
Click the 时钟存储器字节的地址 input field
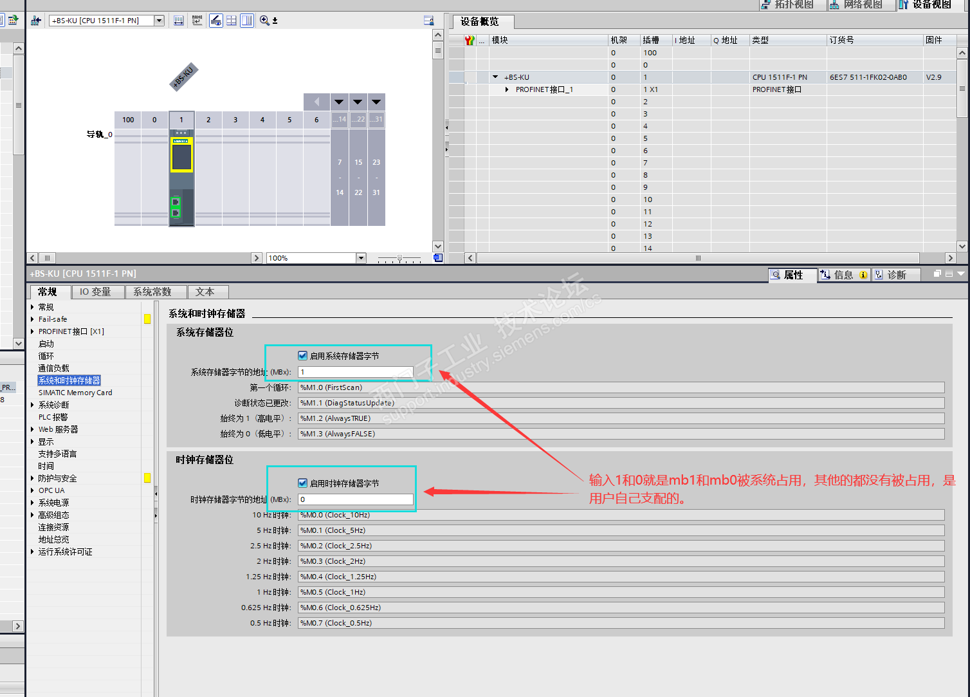pos(356,499)
